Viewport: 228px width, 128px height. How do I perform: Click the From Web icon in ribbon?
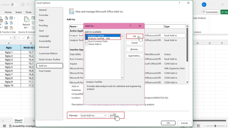click(6, 23)
